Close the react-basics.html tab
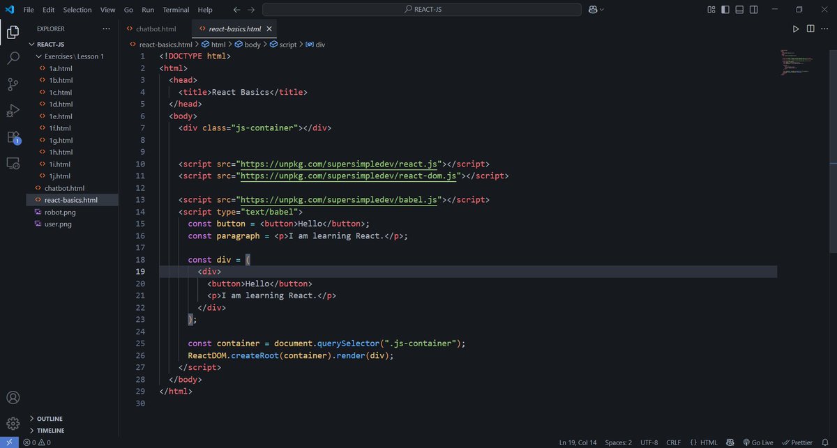Viewport: 837px width, 448px height. coord(269,29)
